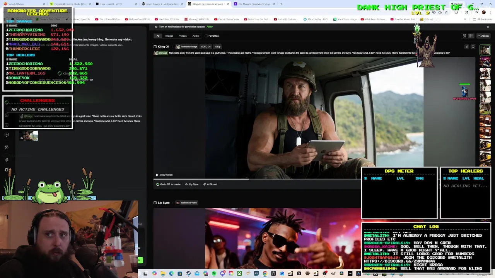Switch to grid view layout

coord(464,36)
